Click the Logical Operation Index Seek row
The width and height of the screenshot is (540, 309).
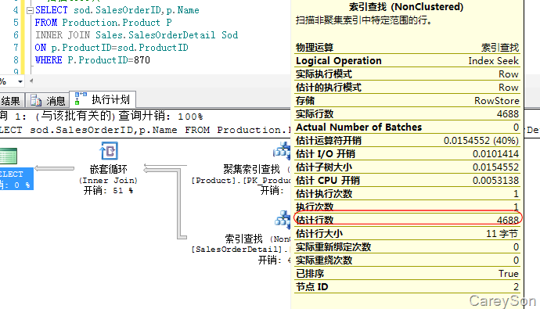point(408,61)
